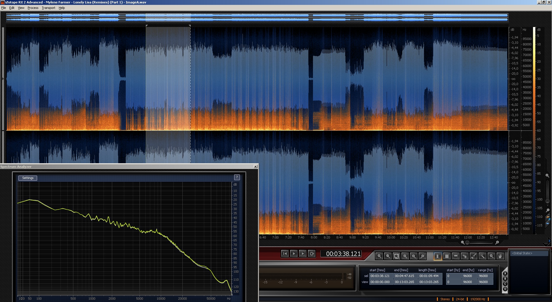Viewport: 552px width, 302px height.
Task: Close the Spectrum Analyzer panel
Action: [x=255, y=167]
